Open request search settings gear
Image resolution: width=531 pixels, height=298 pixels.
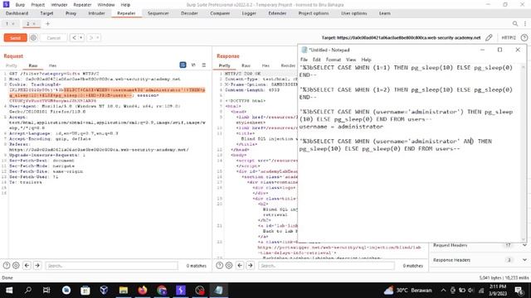(x=16, y=266)
